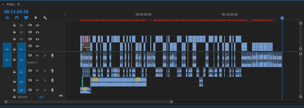Hide track V2 output
Image resolution: width=304 pixels, height=108 pixels.
point(38,39)
